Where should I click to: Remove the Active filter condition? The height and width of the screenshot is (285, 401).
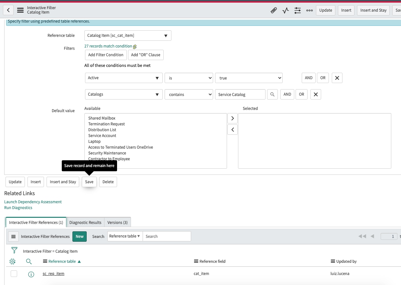[x=337, y=78]
